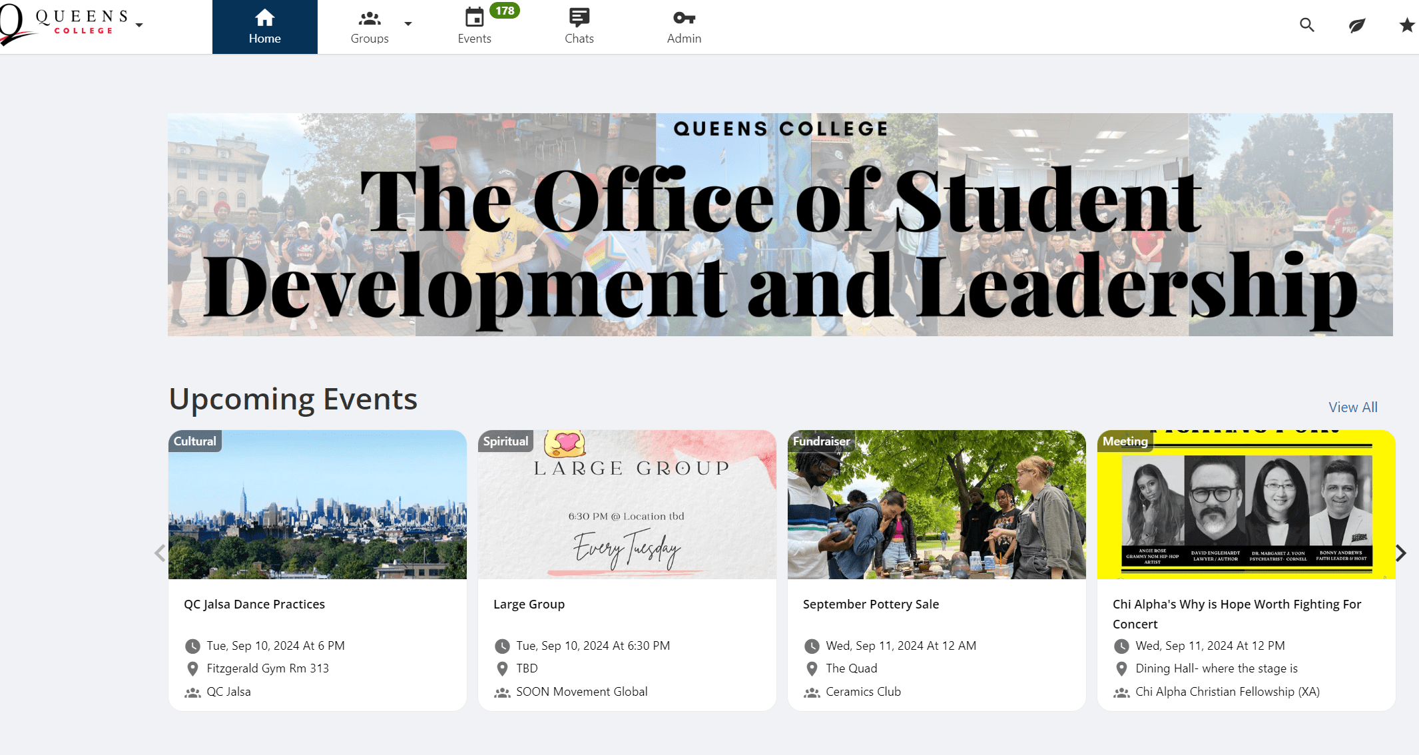Click clock icon beside Sep 11 12 PM
Image resolution: width=1419 pixels, height=755 pixels.
[x=1121, y=646]
